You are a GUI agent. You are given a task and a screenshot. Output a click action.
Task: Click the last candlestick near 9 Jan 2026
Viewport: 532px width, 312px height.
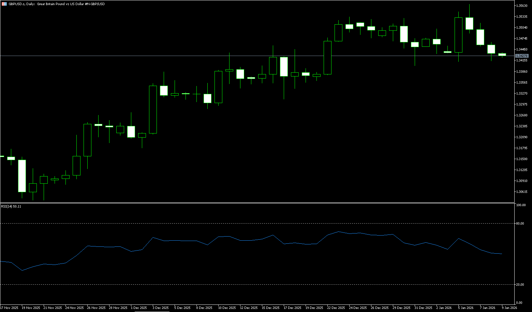tap(502, 54)
